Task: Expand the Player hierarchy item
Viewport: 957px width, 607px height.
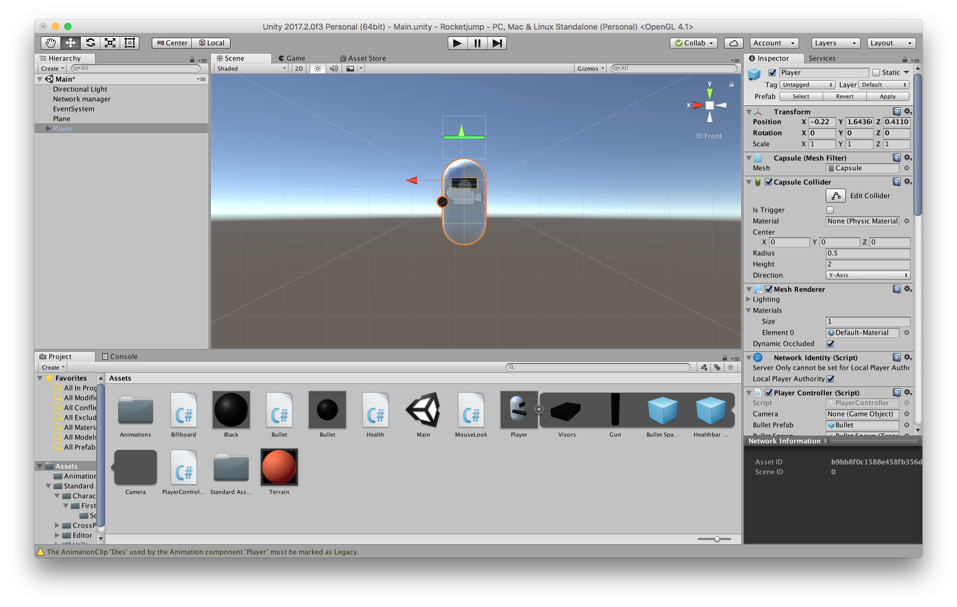Action: [x=49, y=129]
